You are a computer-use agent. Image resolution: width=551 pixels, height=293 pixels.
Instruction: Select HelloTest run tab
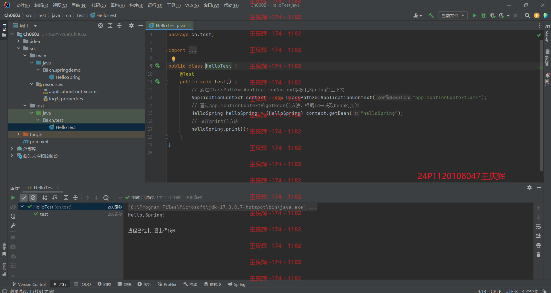point(44,188)
